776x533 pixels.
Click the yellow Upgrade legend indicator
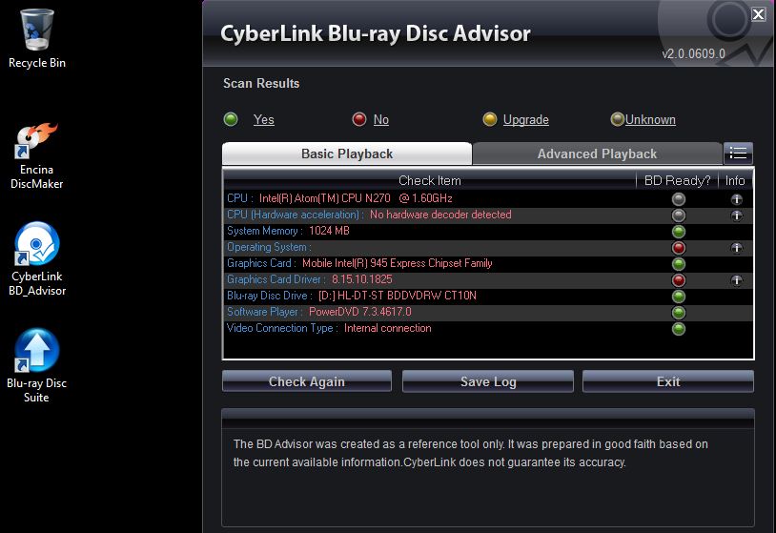click(489, 119)
